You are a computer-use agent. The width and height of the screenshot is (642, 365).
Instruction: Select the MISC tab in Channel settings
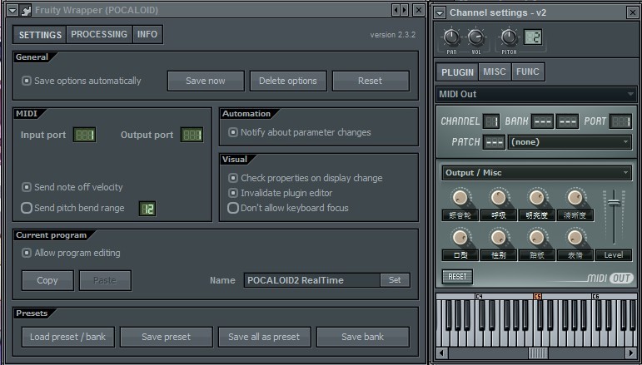pyautogui.click(x=494, y=72)
